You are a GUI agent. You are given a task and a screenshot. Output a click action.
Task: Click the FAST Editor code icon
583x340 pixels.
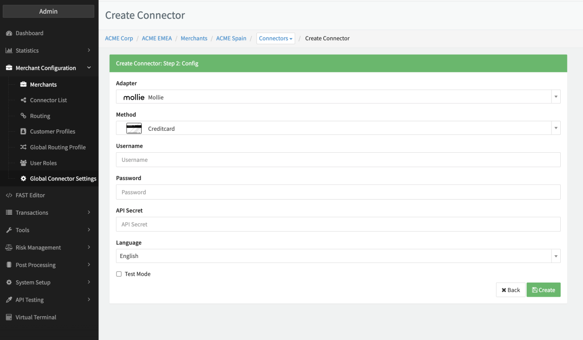click(x=9, y=195)
